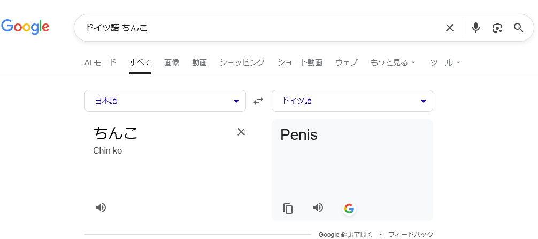The image size is (538, 239).
Task: Clear the search box text
Action: click(x=449, y=28)
